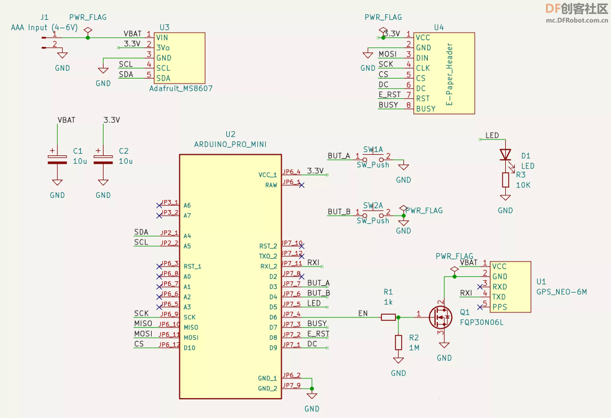Click the 'BUT_A' label left of SW1A

(x=339, y=156)
